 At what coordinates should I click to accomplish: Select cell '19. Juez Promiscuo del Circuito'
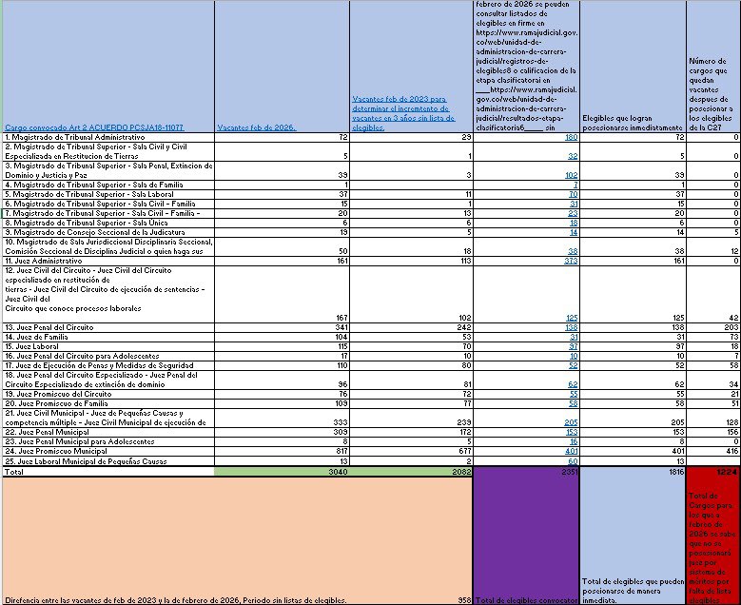[x=108, y=394]
